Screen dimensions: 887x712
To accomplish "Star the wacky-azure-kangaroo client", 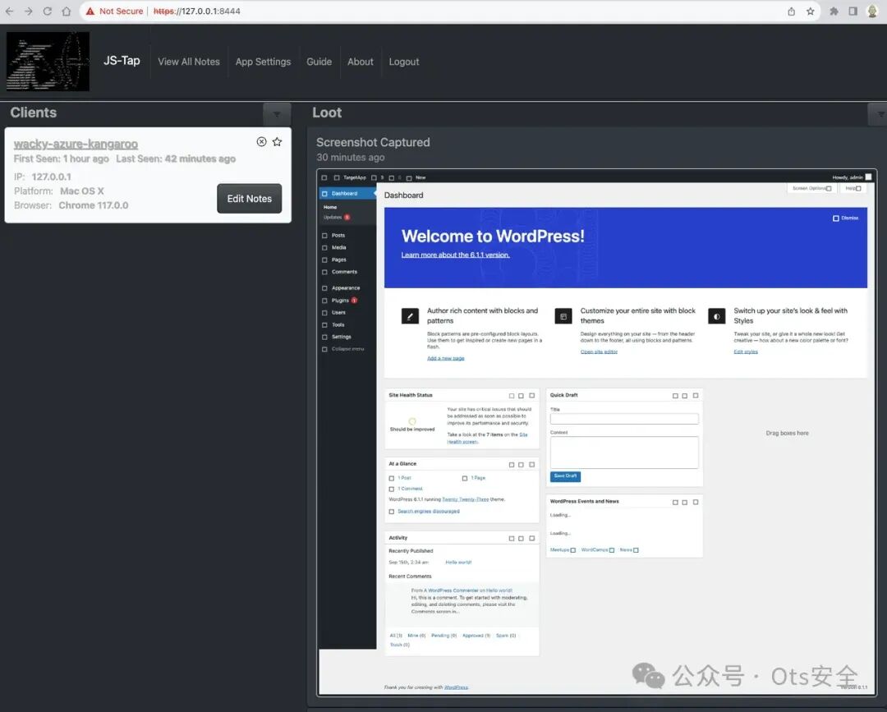I will [x=278, y=142].
